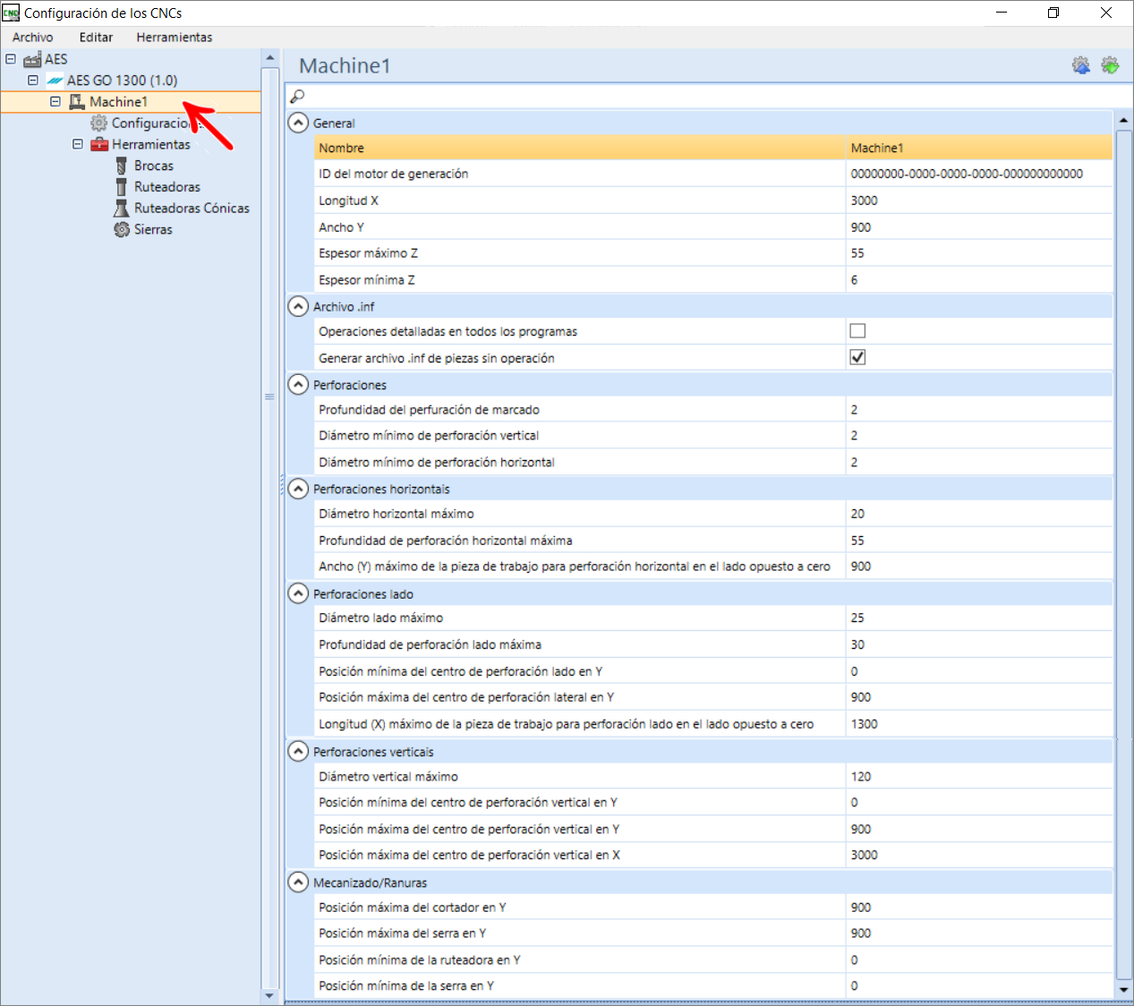Click the Ruteadoras router bit icon
This screenshot has width=1134, height=1006.
[122, 187]
